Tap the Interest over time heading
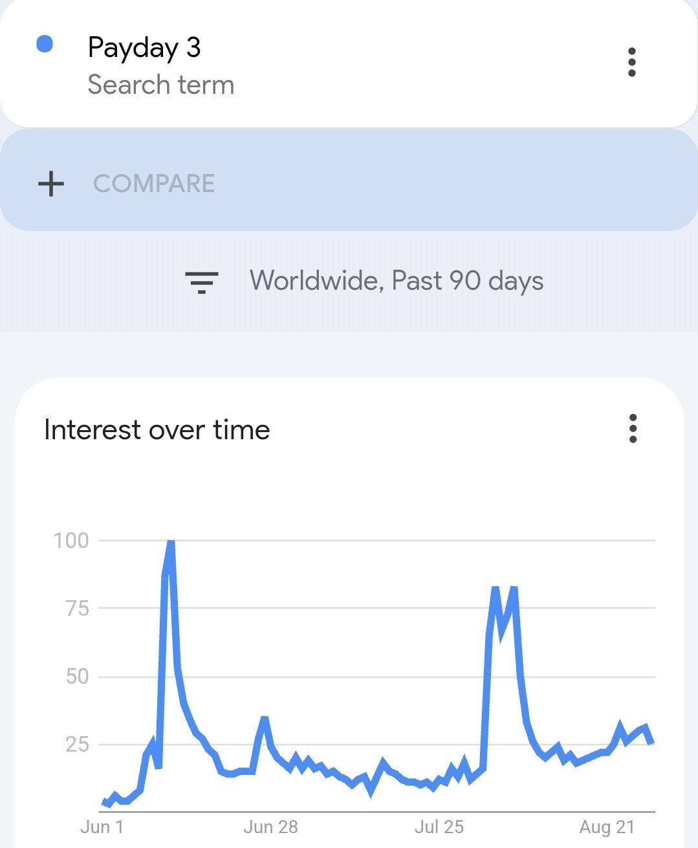 [x=157, y=429]
